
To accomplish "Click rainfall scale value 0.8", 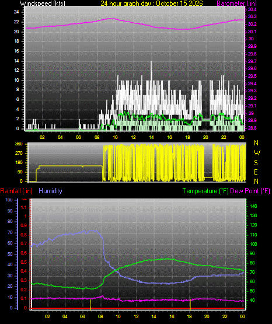I will pyautogui.click(x=24, y=235).
